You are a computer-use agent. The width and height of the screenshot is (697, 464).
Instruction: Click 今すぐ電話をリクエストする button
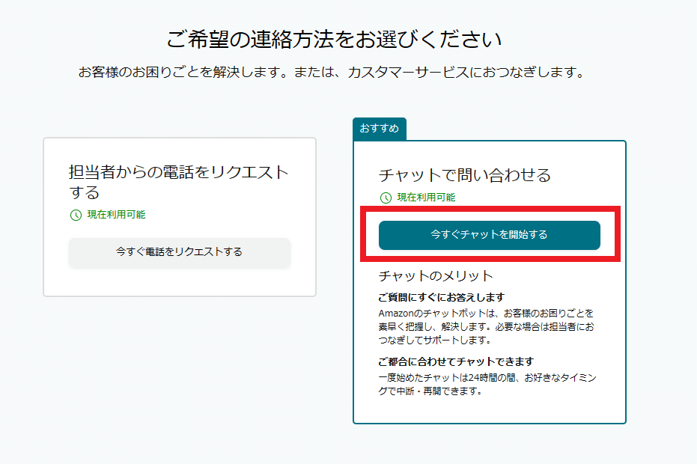click(x=180, y=252)
